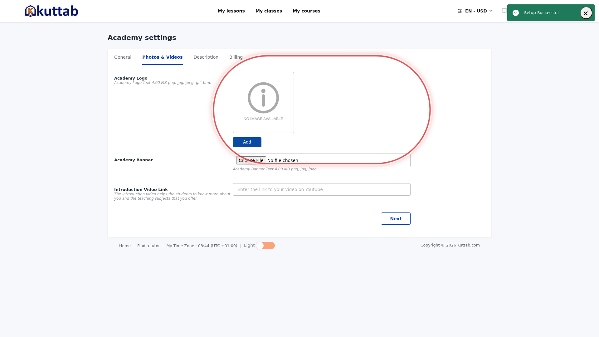Go to the Billing tab
Viewport: 599px width, 337px height.
point(236,57)
